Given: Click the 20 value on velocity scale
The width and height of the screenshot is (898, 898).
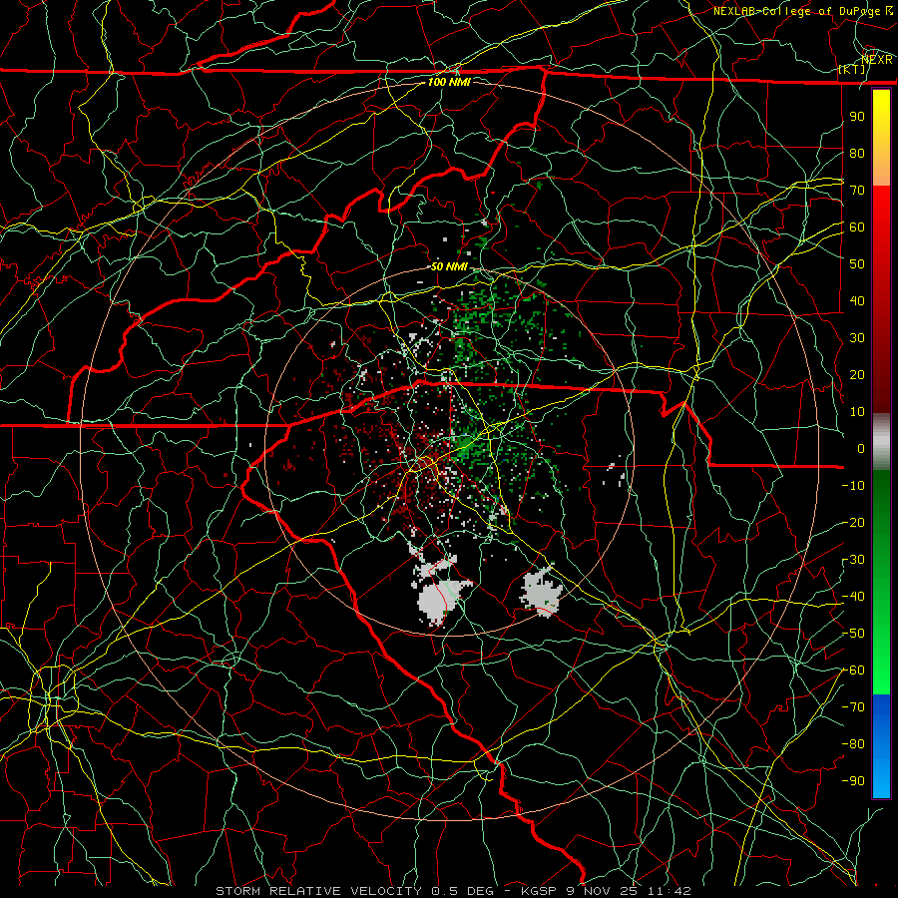Looking at the screenshot, I should point(857,375).
